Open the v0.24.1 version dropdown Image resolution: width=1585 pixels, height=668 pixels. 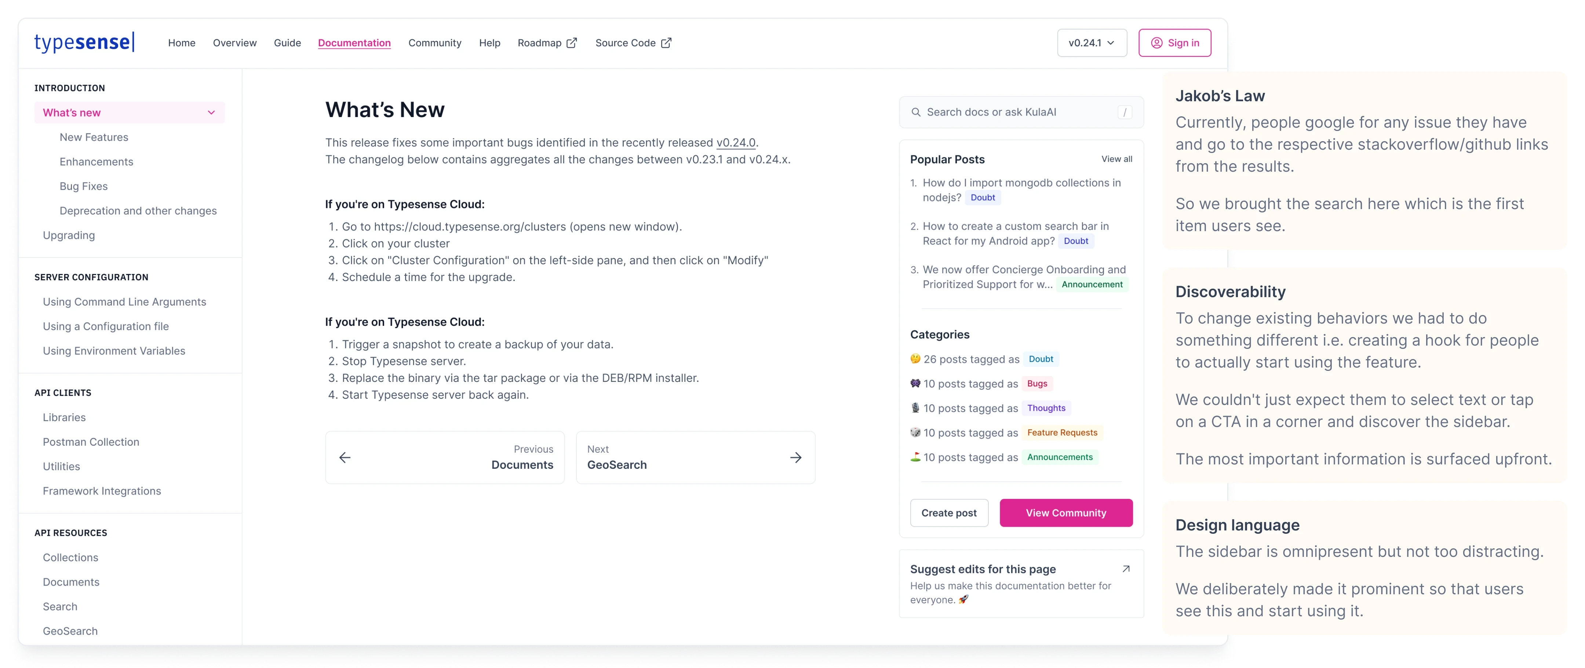tap(1092, 43)
